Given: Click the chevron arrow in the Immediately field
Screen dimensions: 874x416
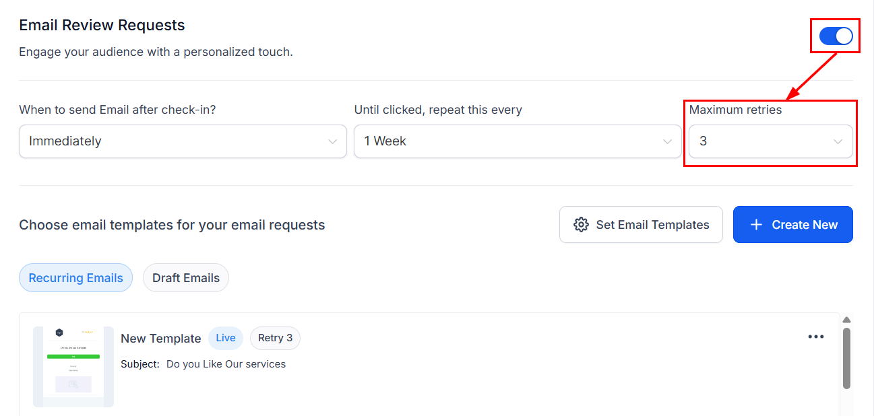Looking at the screenshot, I should [332, 141].
